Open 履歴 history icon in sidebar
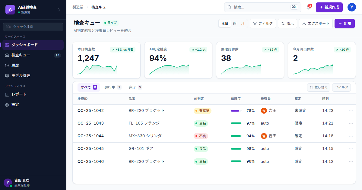 coord(7,65)
